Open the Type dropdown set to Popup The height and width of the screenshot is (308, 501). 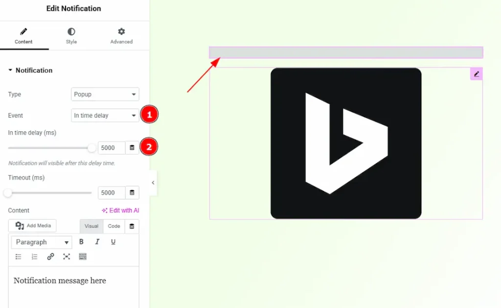[105, 95]
